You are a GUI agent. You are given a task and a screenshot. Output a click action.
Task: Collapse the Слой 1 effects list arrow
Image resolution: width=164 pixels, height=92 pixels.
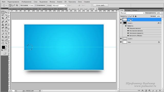161,23
